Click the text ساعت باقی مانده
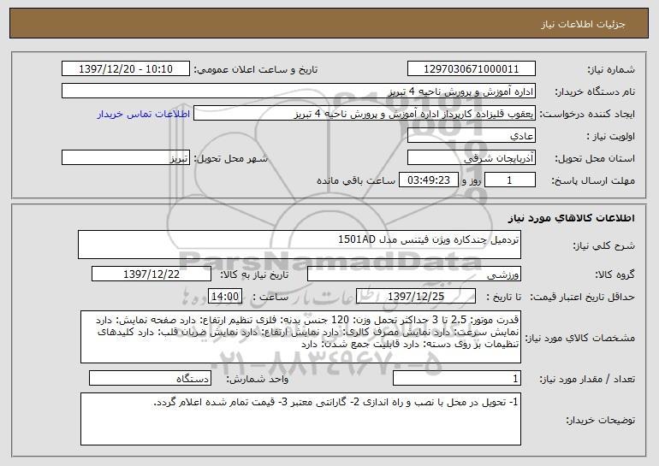This screenshot has width=659, height=466. click(x=355, y=180)
